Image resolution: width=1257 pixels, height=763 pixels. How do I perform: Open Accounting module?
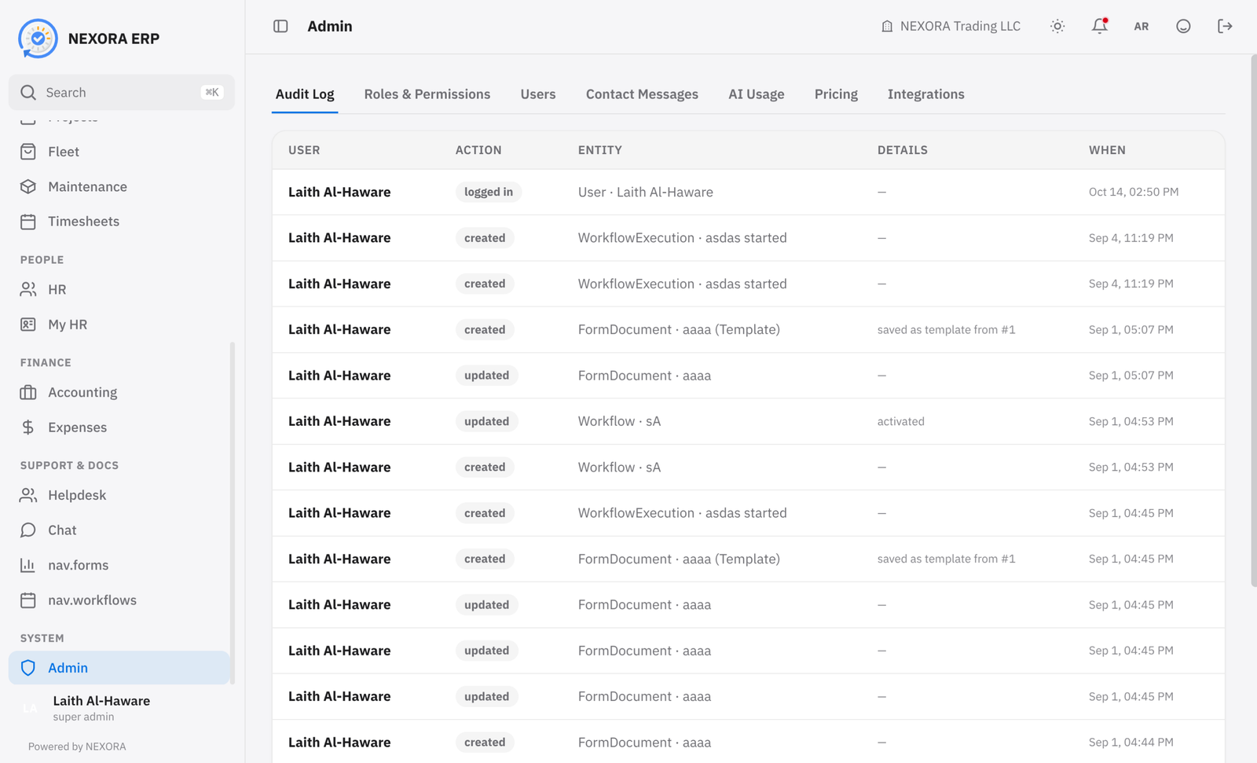pyautogui.click(x=119, y=392)
